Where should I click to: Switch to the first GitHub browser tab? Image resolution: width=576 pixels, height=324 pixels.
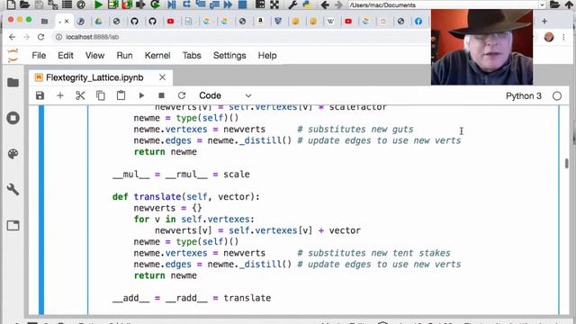[x=134, y=22]
